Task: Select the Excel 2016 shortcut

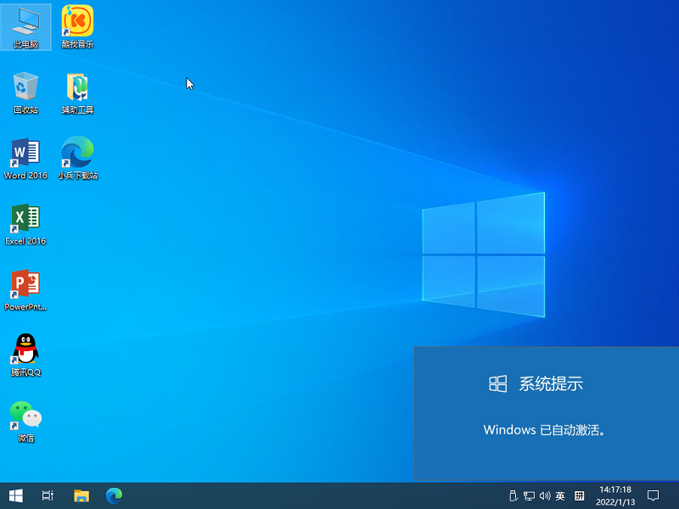Action: coord(25,224)
